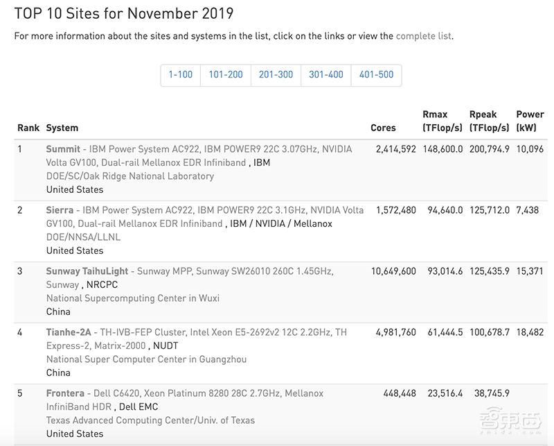Open the Summit system link
The height and width of the screenshot is (446, 554).
(x=63, y=149)
